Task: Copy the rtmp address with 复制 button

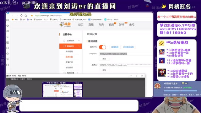Action: click(x=104, y=59)
